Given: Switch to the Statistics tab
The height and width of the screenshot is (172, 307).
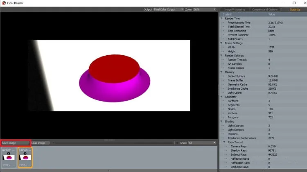Looking at the screenshot, I should pyautogui.click(x=295, y=9).
